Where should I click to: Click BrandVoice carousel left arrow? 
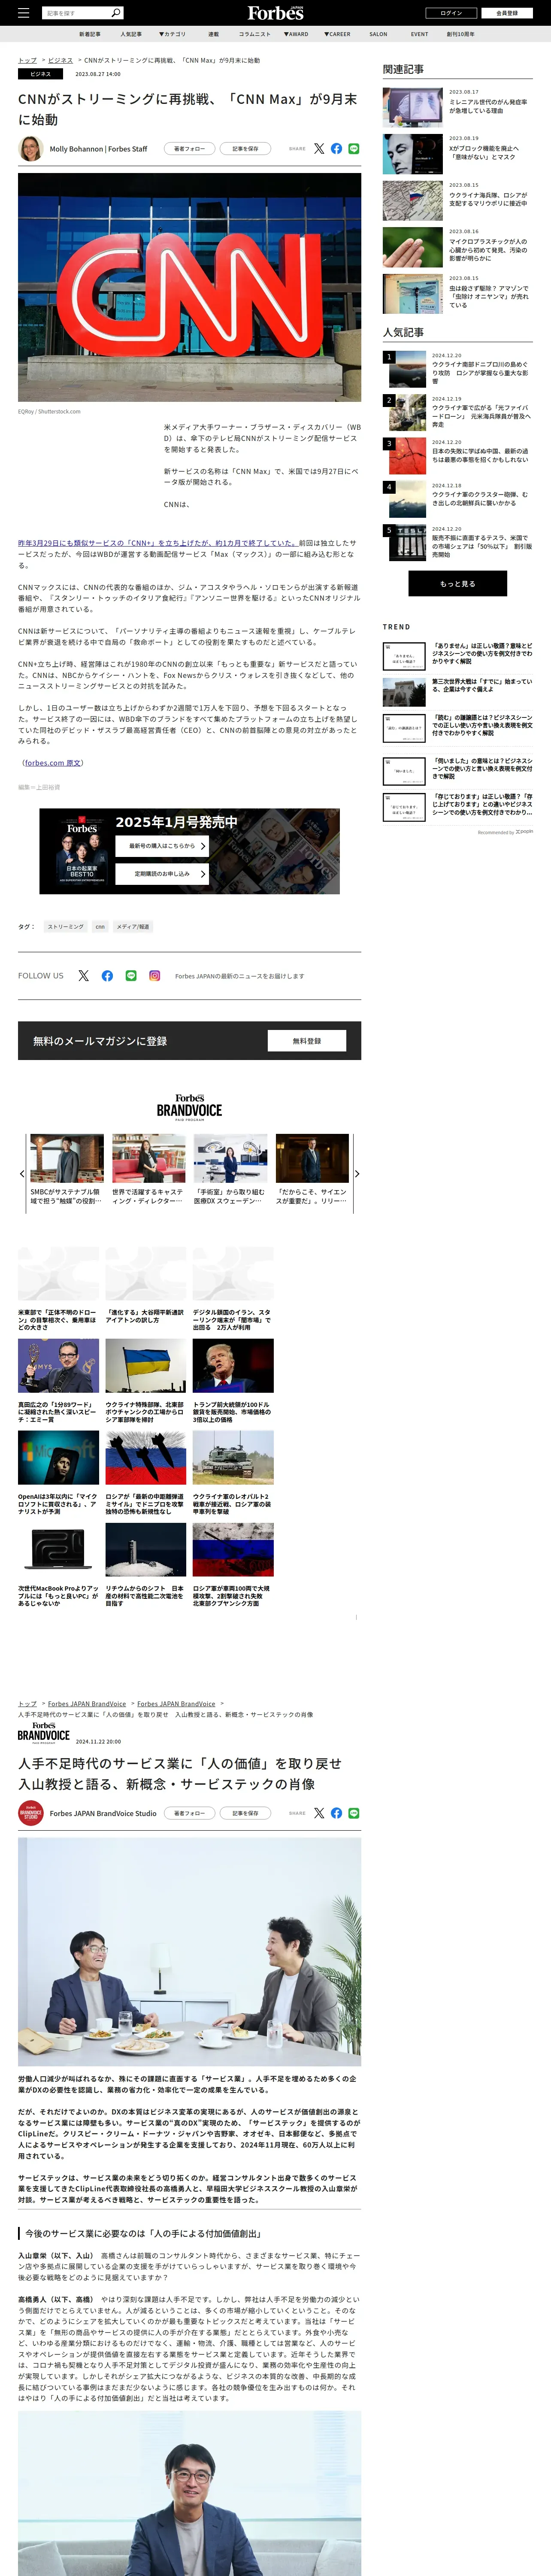tap(22, 1174)
